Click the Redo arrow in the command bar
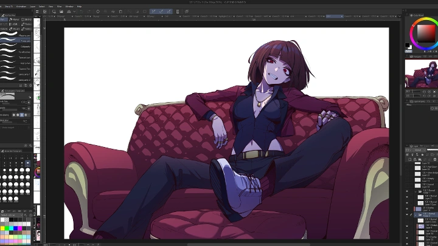 click(x=89, y=11)
